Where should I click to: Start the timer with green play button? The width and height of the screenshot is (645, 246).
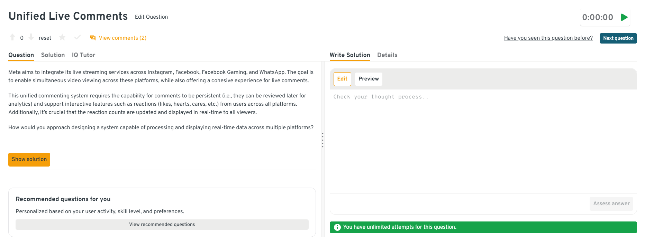(624, 17)
